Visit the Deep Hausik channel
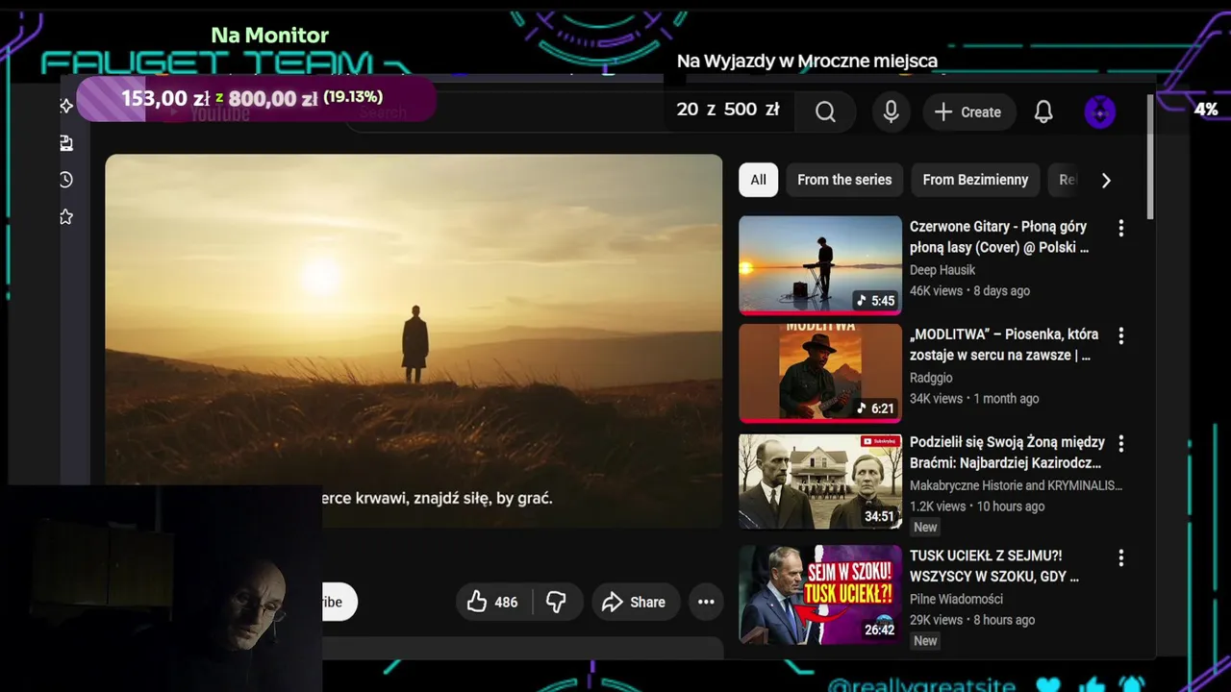This screenshot has width=1231, height=692. [942, 270]
